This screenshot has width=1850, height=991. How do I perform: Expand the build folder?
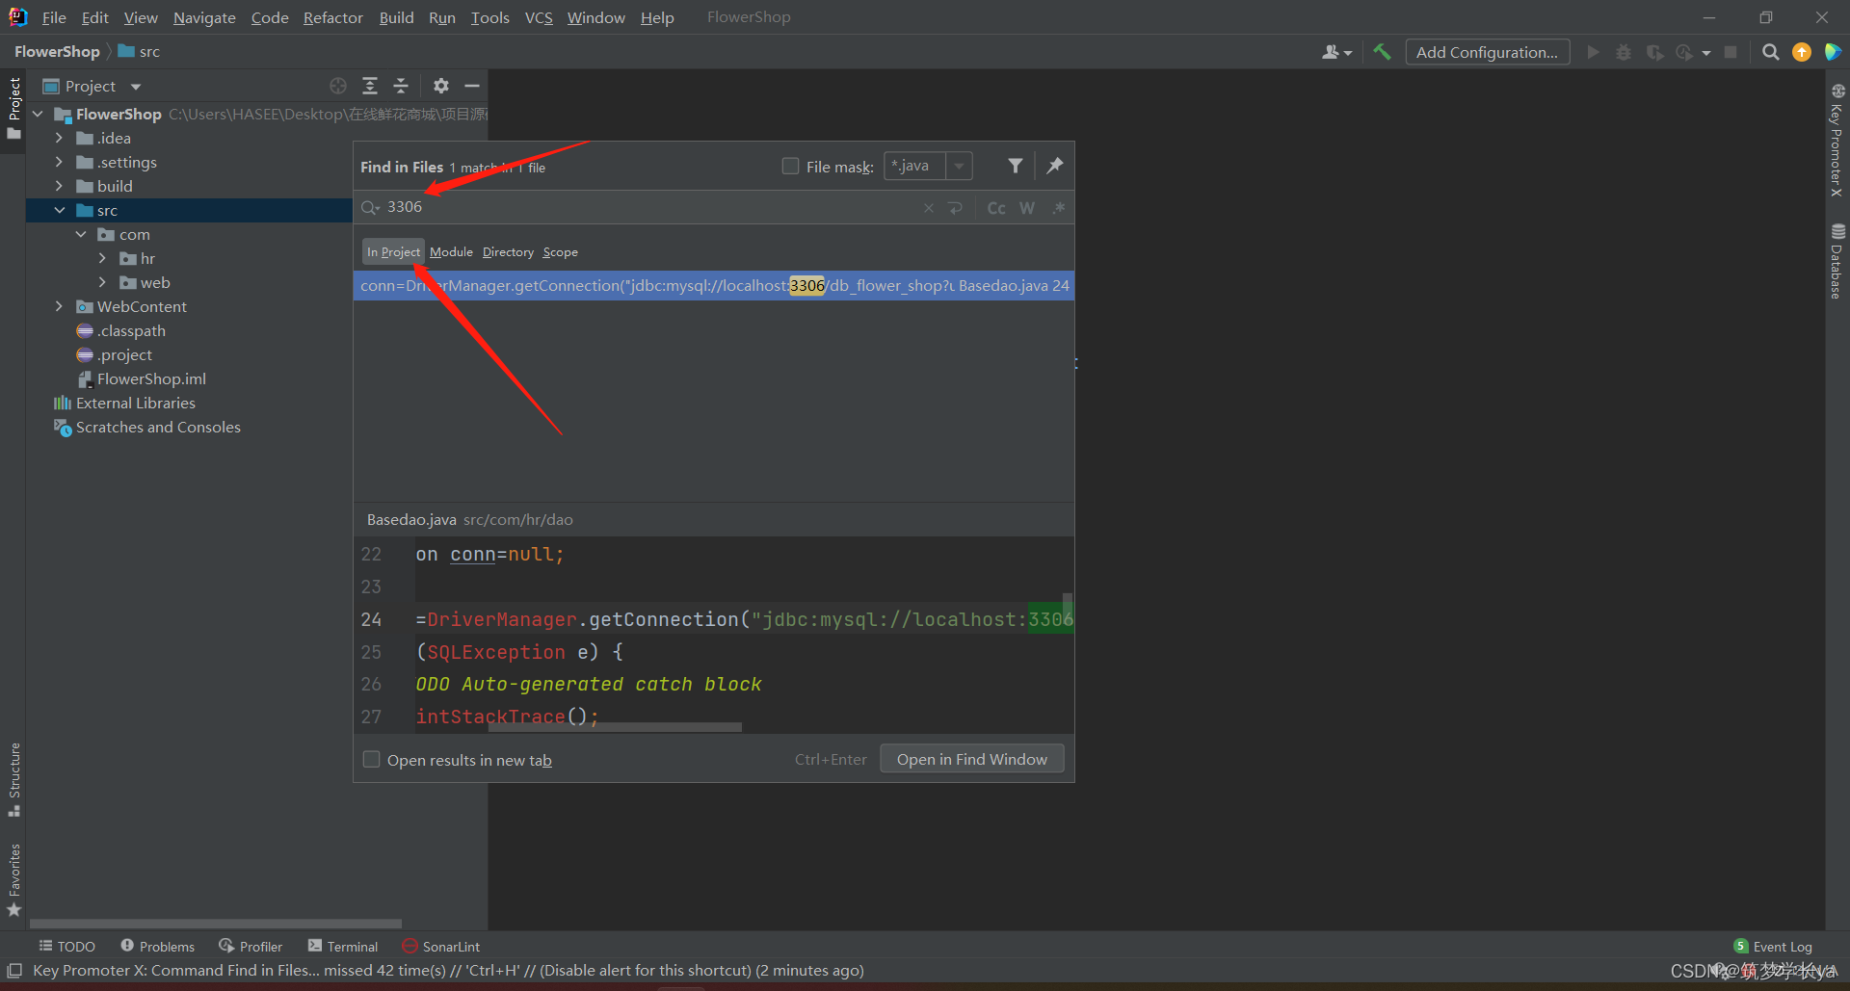59,186
